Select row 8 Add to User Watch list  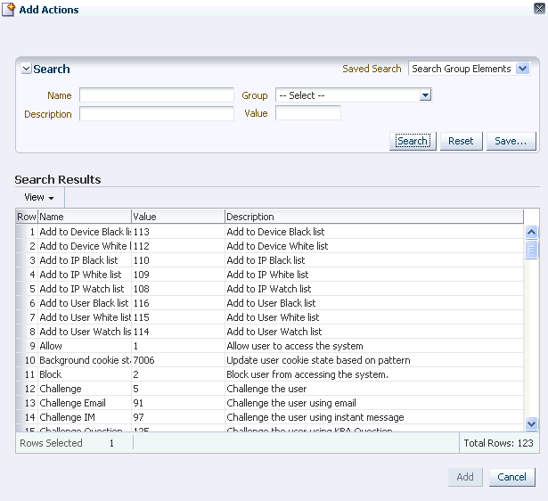pos(269,332)
